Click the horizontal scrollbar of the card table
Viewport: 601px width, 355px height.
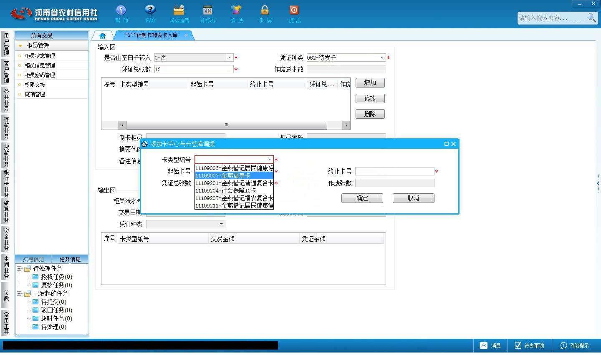227,125
